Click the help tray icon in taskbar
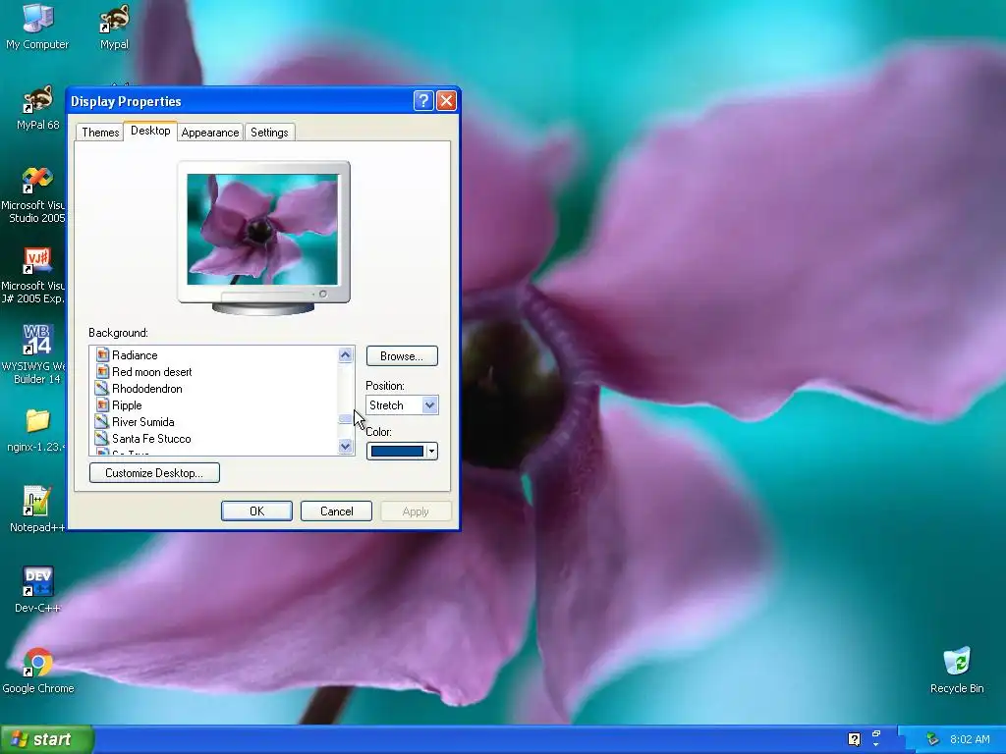1006x754 pixels. click(x=854, y=739)
